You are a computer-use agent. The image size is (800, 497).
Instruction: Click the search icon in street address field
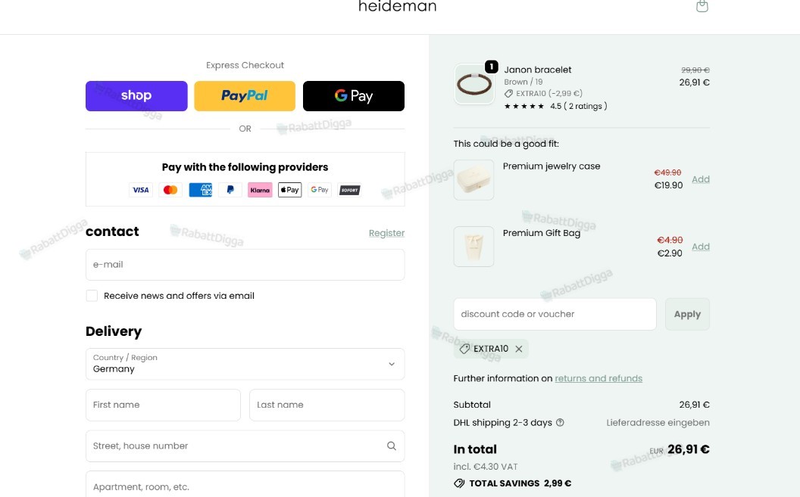(392, 446)
